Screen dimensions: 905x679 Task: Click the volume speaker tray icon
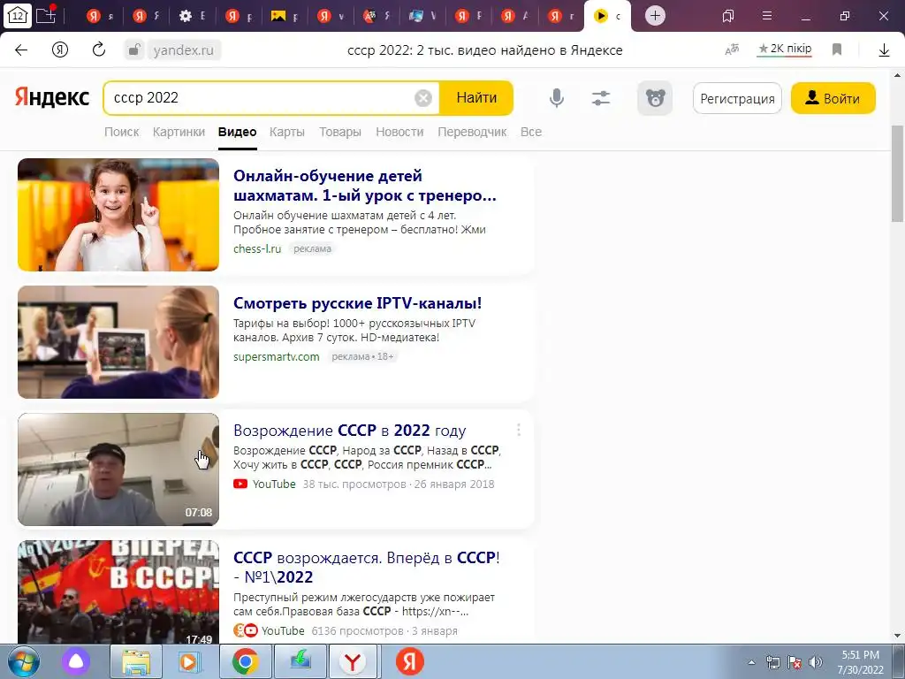coord(816,662)
